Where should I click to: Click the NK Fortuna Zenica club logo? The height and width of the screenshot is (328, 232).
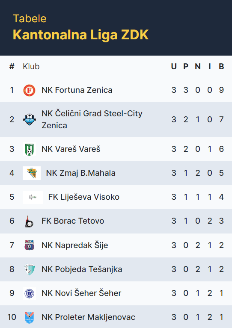(x=29, y=90)
